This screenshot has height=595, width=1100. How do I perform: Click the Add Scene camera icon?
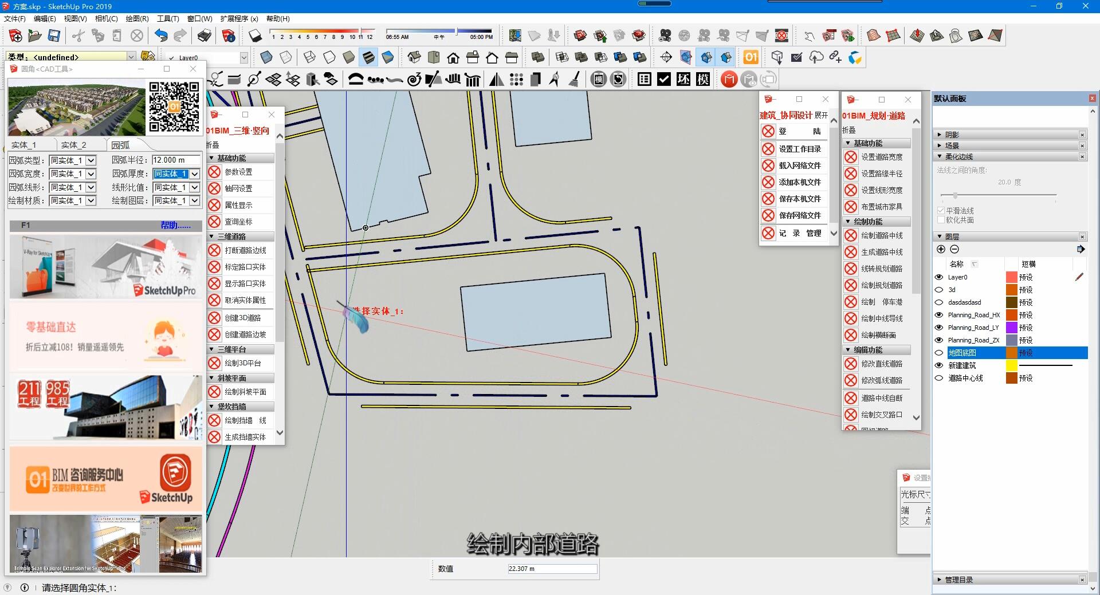[665, 36]
